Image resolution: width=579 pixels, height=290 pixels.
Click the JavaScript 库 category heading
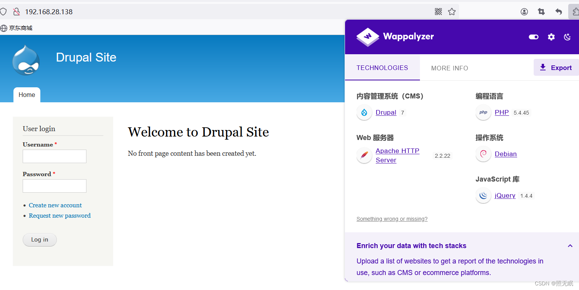point(497,179)
